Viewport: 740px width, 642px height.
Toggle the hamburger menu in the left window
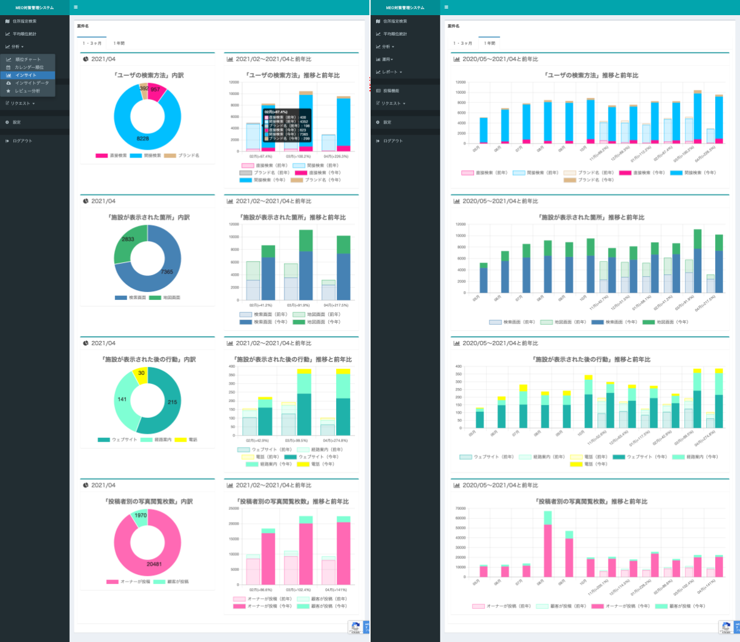pyautogui.click(x=76, y=7)
